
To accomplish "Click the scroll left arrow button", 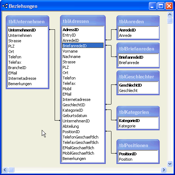I will coord(5,170).
